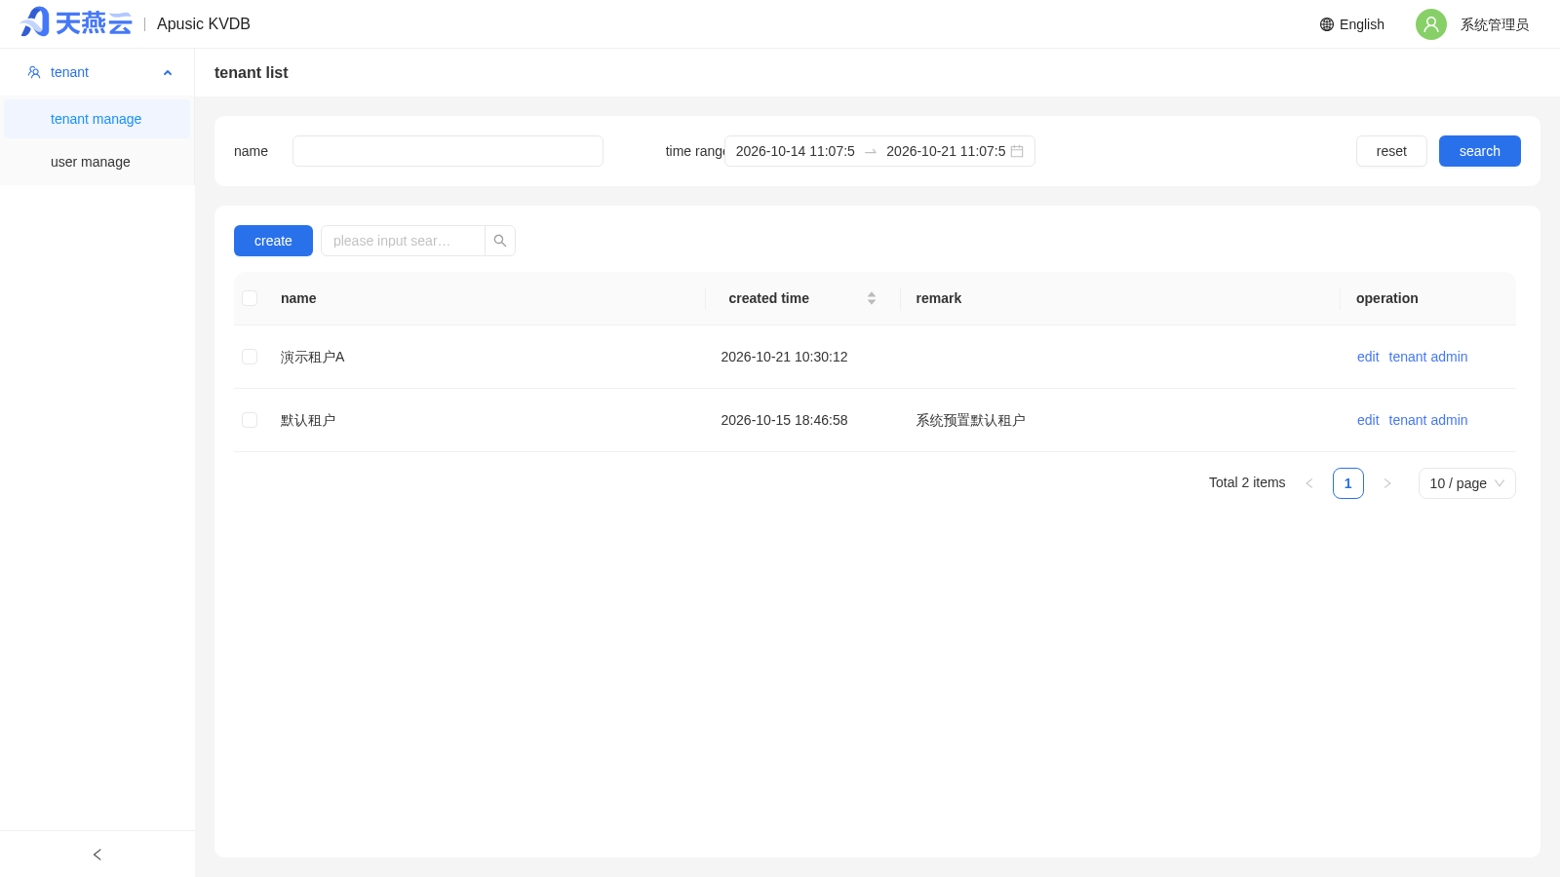This screenshot has height=877, width=1560.
Task: Open tenant admin for 默认租户
Action: 1428,420
